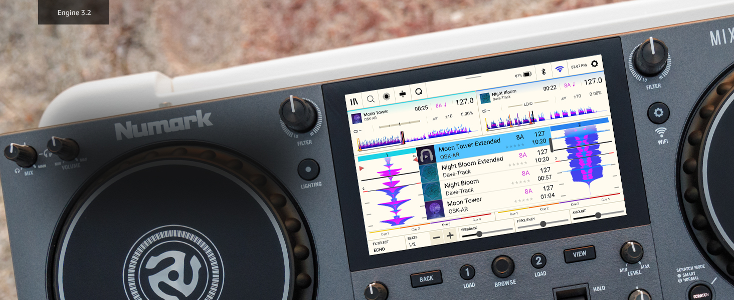Push the LIGHTING round button
This screenshot has height=300, width=734.
(308, 170)
